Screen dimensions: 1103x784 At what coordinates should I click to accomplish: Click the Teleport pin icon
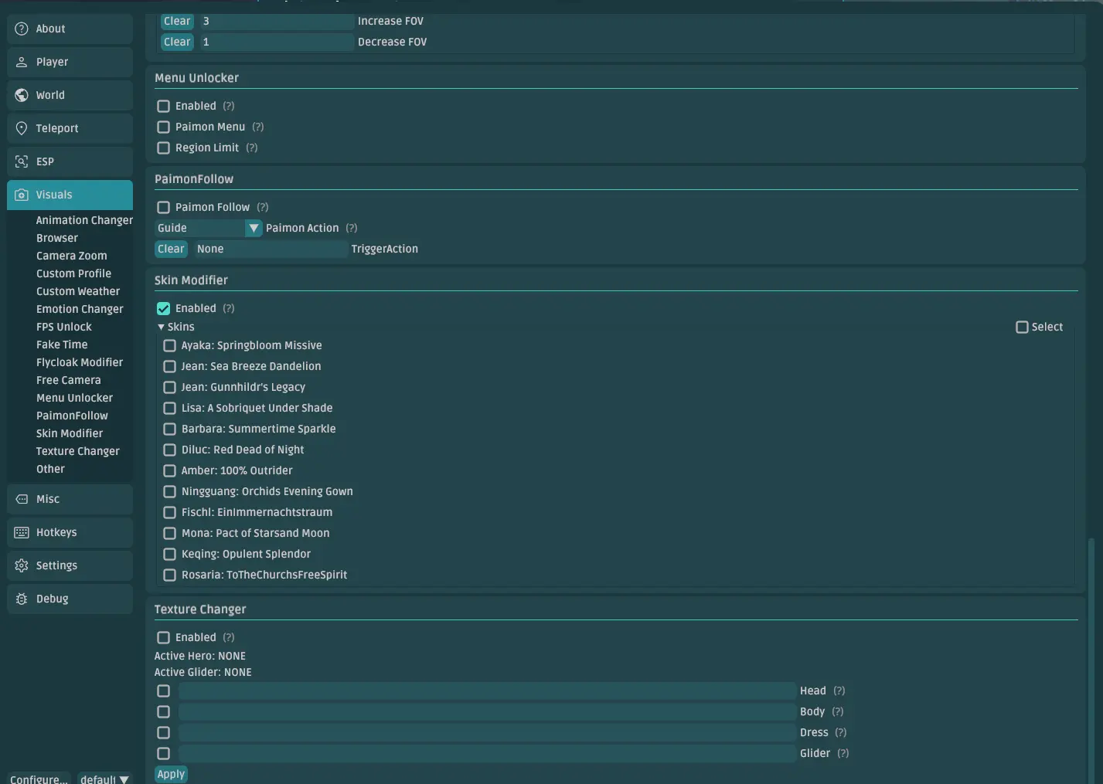[x=22, y=128]
